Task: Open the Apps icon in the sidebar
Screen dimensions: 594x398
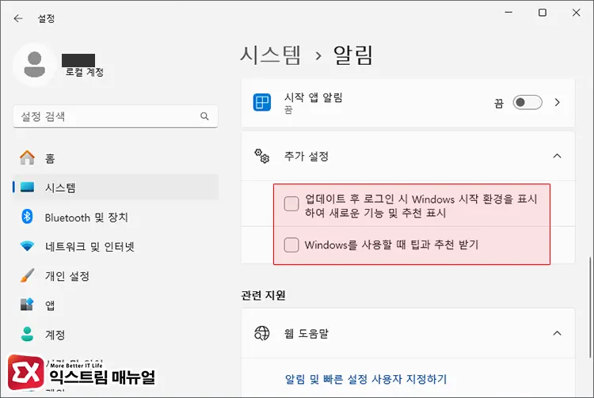Action: [x=27, y=305]
